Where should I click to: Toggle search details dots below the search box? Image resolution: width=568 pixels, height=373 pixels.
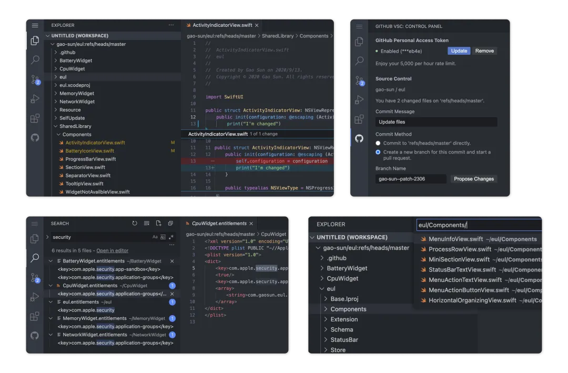click(171, 245)
